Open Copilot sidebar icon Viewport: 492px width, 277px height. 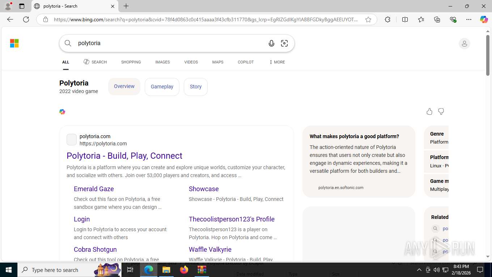[x=484, y=19]
